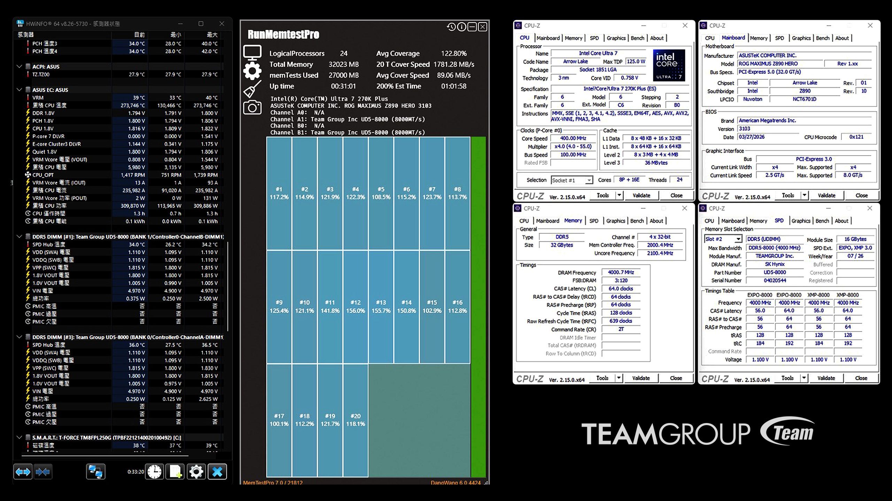Open HWiNFO sensor settings gear icon

pyautogui.click(x=196, y=472)
